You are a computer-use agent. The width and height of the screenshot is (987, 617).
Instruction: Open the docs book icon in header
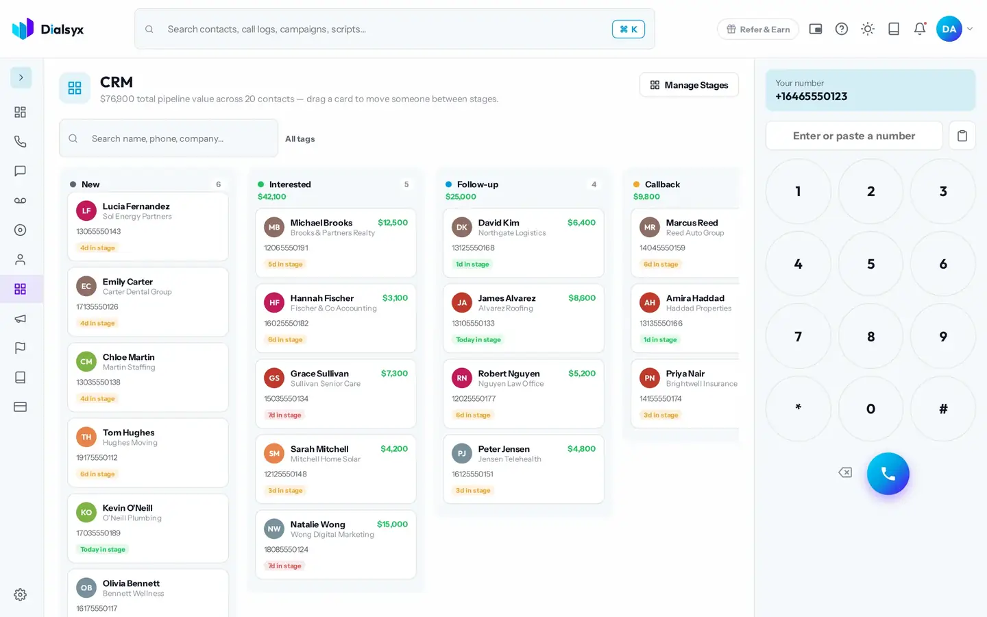(894, 29)
